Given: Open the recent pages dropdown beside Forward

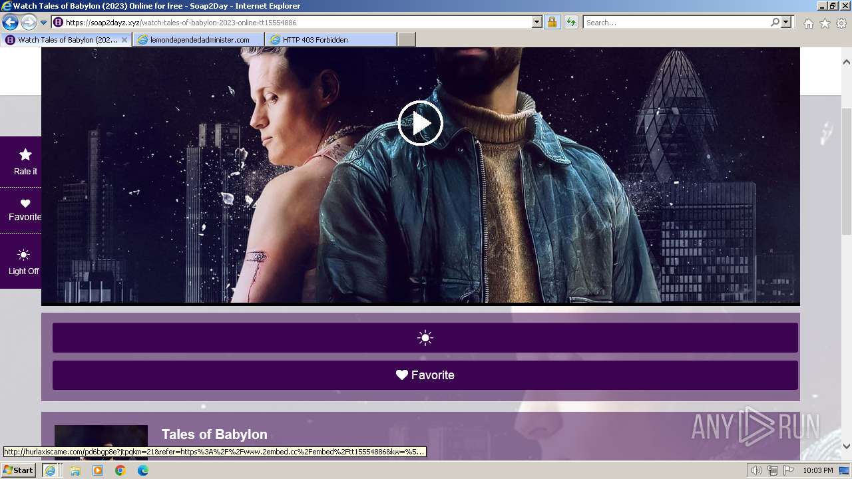Looking at the screenshot, I should (44, 23).
